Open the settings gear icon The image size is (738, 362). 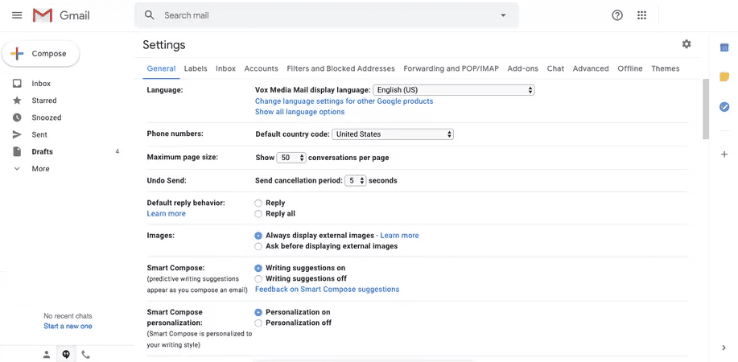686,44
